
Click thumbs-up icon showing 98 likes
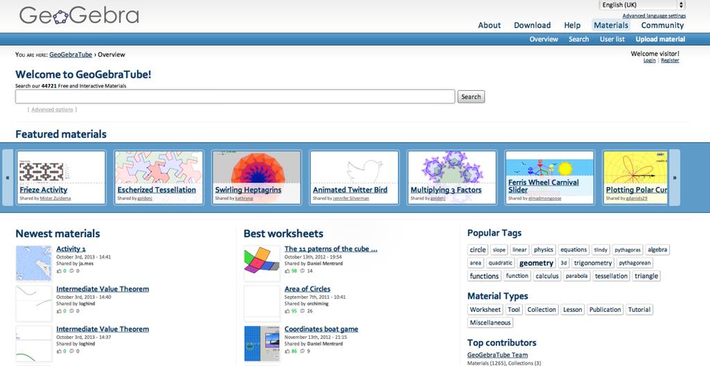(x=287, y=271)
